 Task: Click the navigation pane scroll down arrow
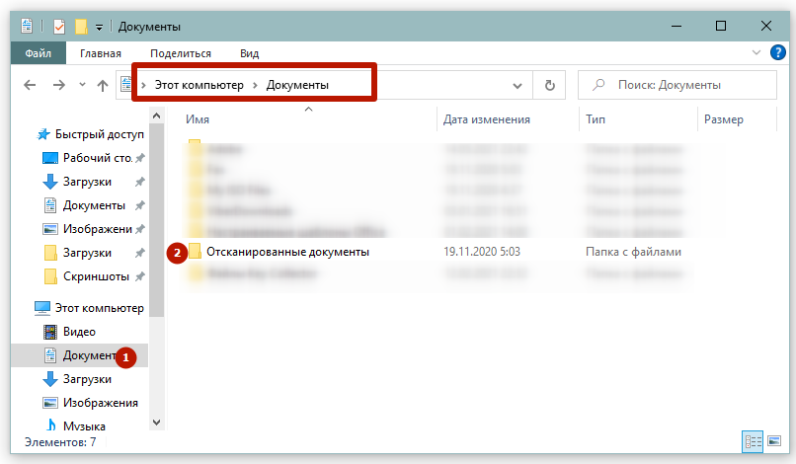[x=157, y=423]
